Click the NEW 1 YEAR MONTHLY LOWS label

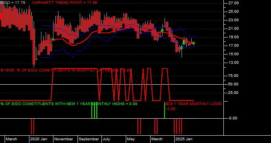[x=192, y=106]
